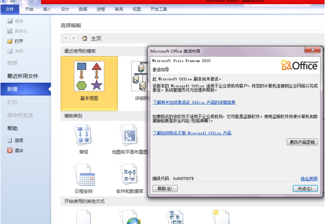Click the 了解如何购买正版 Microsoft Office 产品 link

coord(192,133)
